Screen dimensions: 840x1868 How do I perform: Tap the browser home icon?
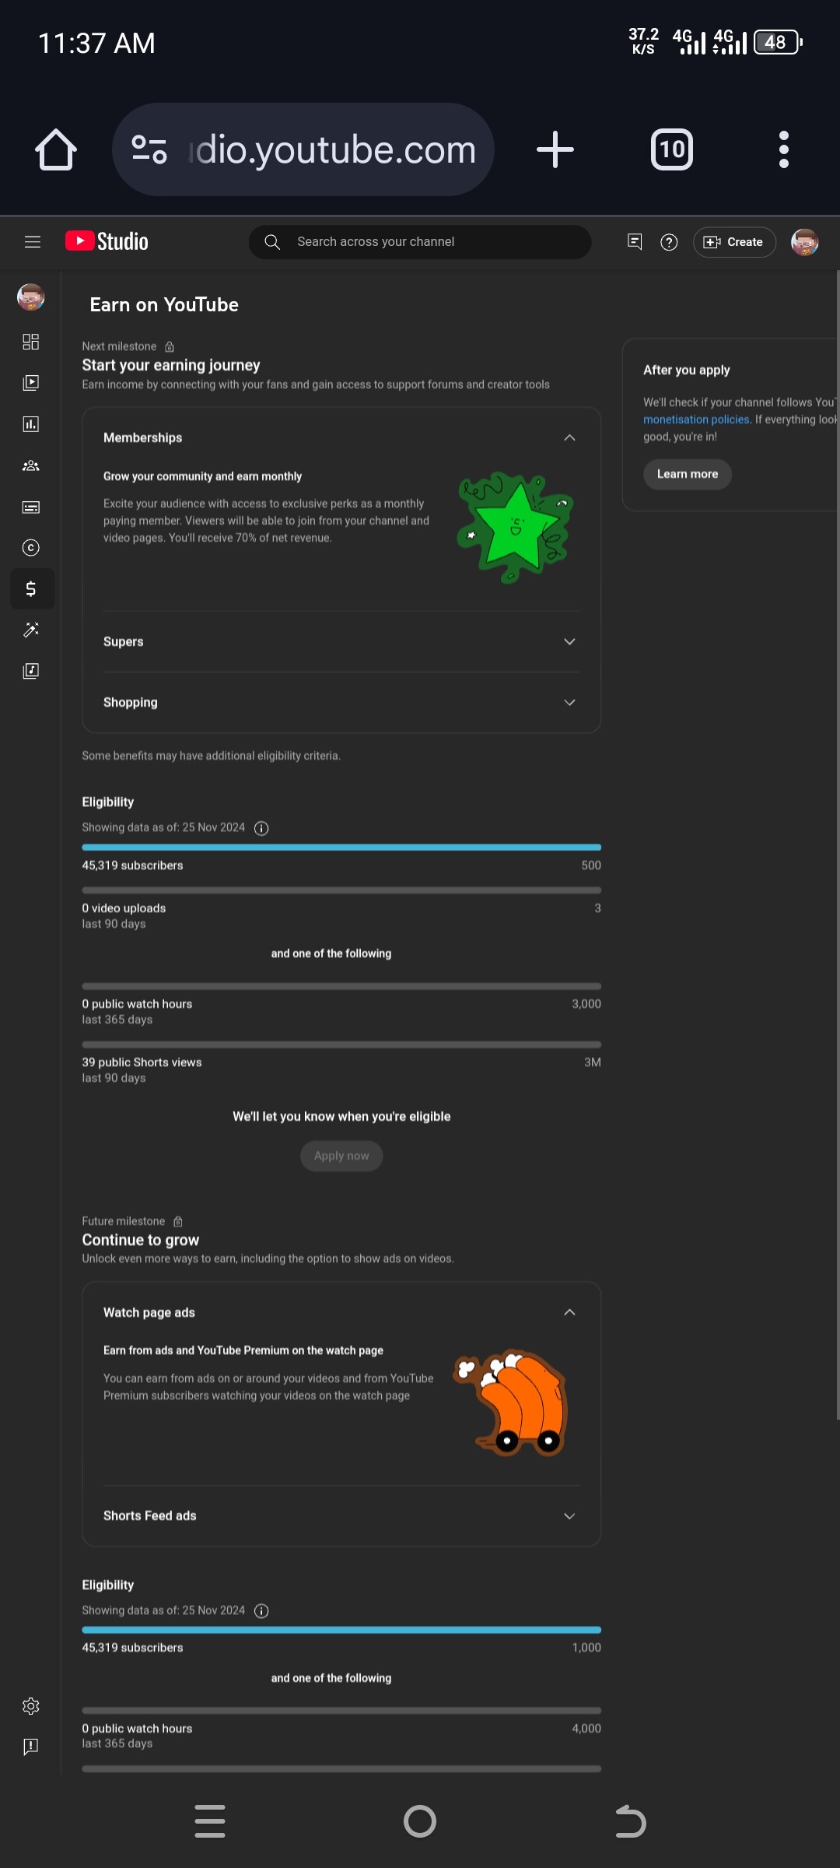point(56,149)
